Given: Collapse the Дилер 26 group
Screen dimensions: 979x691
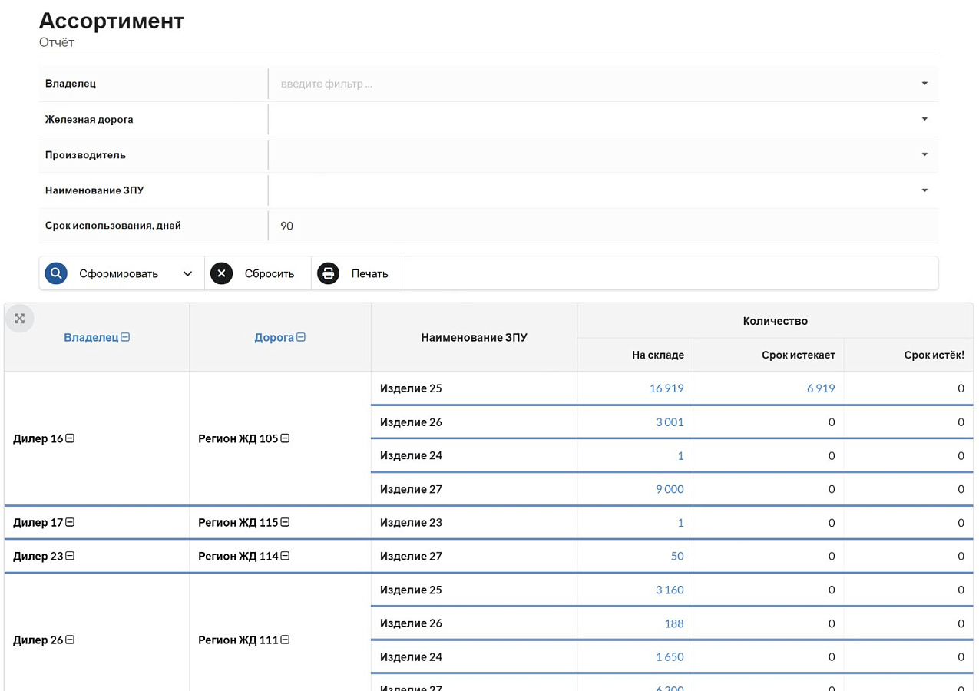Looking at the screenshot, I should tap(70, 640).
